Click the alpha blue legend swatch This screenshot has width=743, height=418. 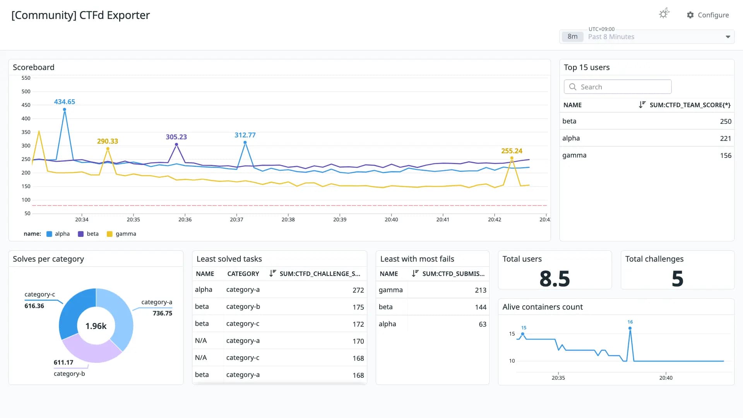tap(49, 234)
